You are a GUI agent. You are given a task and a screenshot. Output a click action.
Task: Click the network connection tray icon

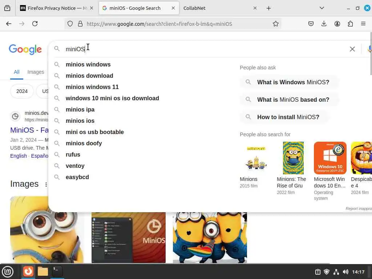pyautogui.click(x=336, y=272)
